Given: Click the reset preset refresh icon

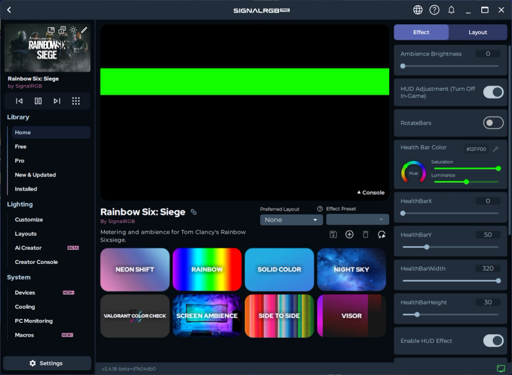Looking at the screenshot, I should pos(381,234).
